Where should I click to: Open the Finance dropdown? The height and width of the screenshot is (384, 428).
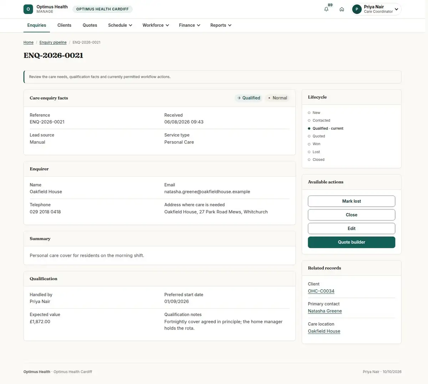(190, 25)
